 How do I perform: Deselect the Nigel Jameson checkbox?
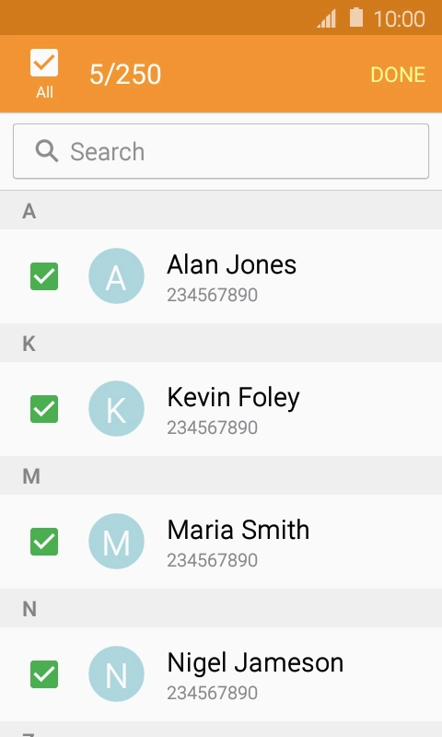[44, 674]
